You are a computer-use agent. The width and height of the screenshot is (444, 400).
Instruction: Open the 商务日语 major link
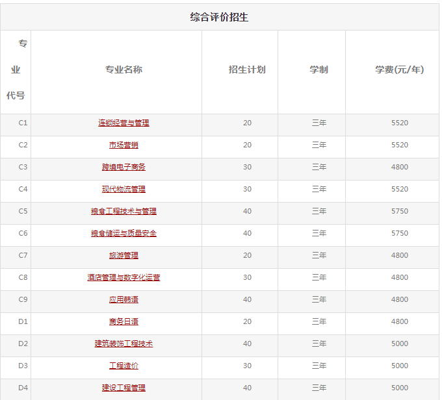(x=124, y=321)
